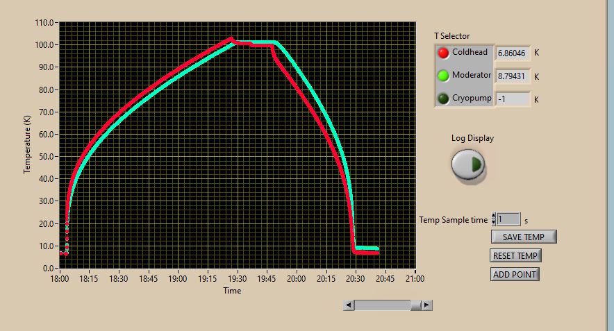The width and height of the screenshot is (614, 331).
Task: Click the 20:30 time axis label
Action: pyautogui.click(x=355, y=278)
